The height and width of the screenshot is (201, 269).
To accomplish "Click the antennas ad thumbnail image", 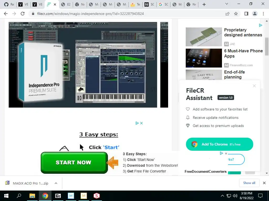I will pyautogui.click(x=204, y=37).
